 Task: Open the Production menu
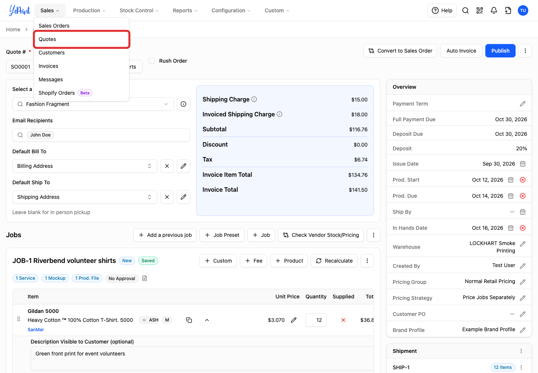point(89,10)
